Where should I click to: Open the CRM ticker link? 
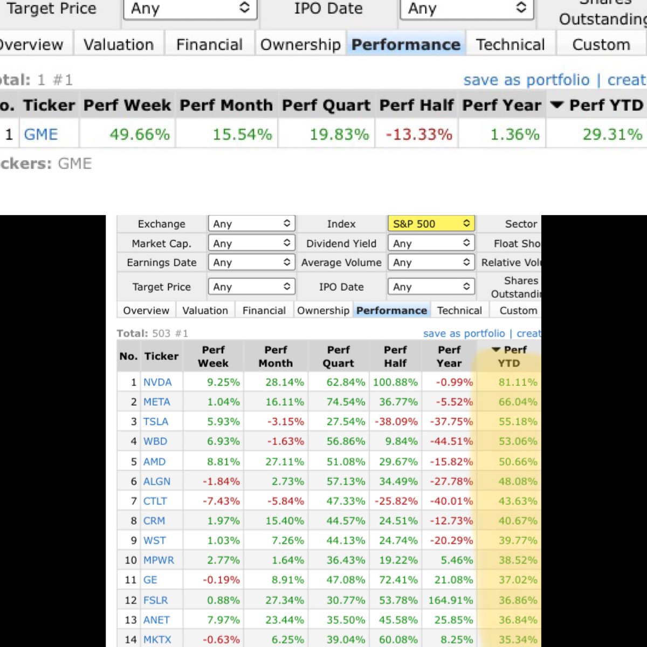click(154, 521)
